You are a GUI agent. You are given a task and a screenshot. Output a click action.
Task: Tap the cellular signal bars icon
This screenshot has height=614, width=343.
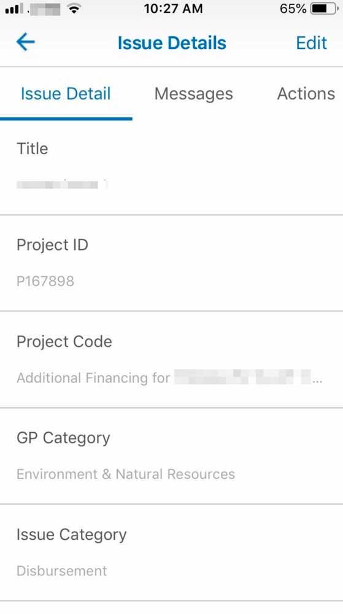tap(14, 9)
